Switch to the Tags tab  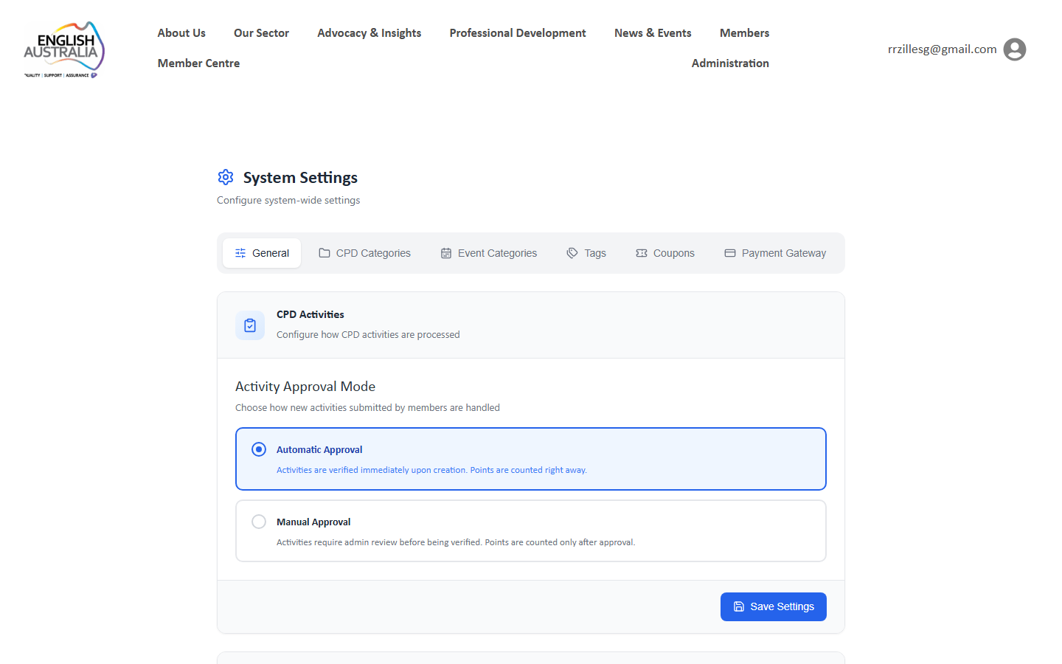586,253
